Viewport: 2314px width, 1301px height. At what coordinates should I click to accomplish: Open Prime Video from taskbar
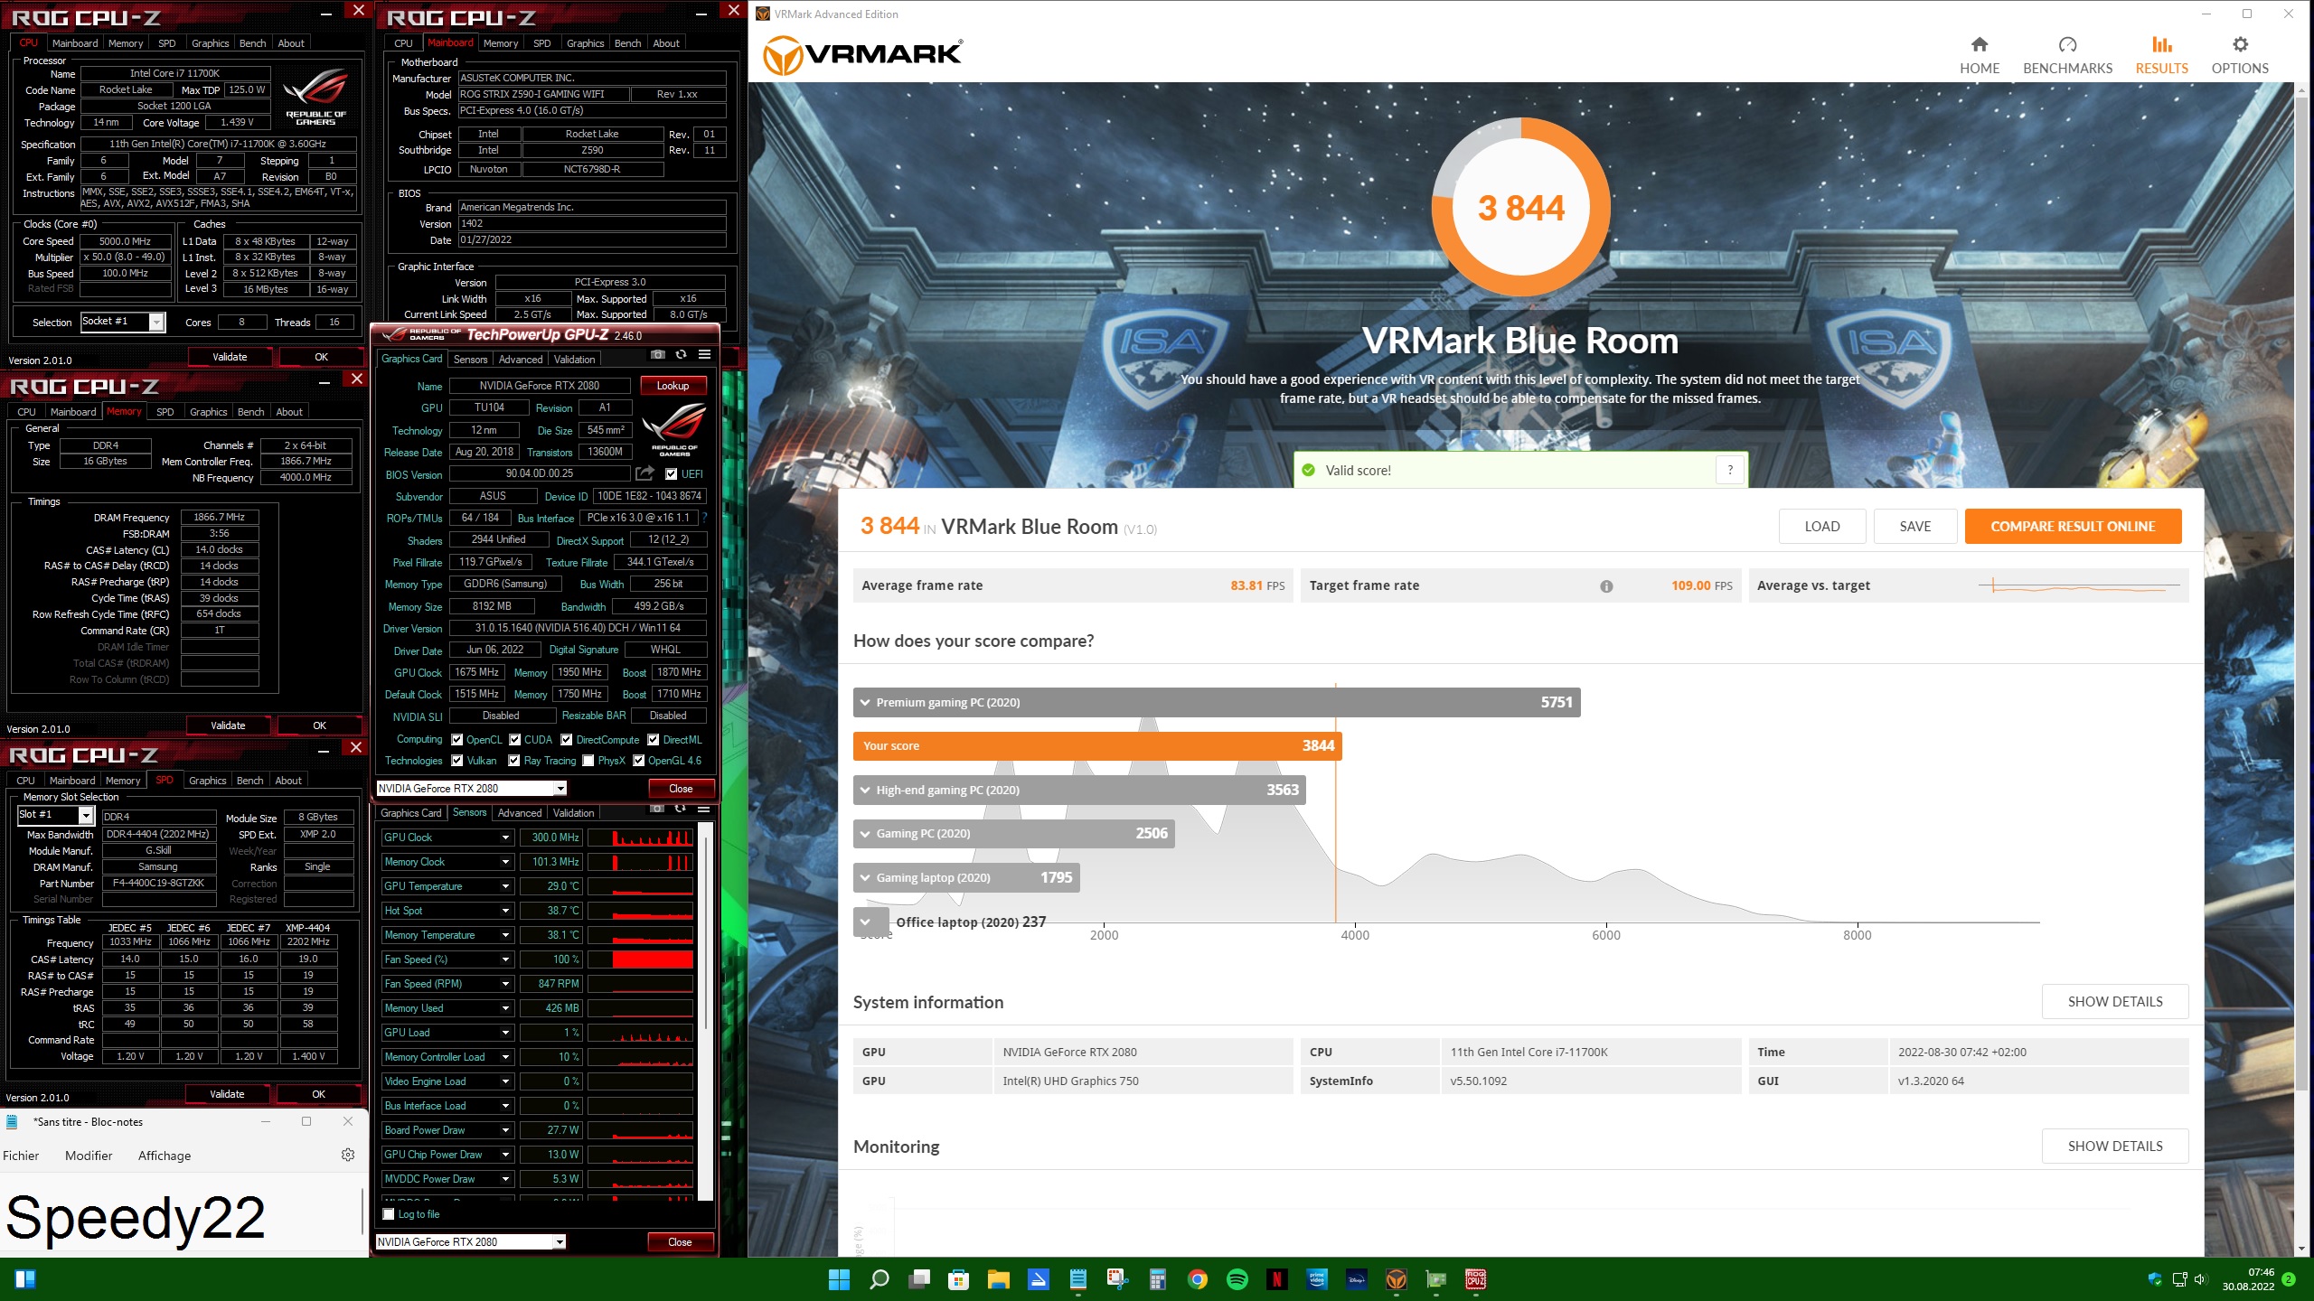click(x=1317, y=1279)
